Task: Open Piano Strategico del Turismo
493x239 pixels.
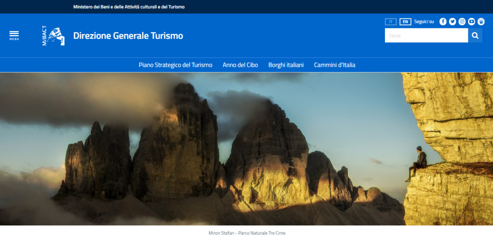Action: coord(175,65)
